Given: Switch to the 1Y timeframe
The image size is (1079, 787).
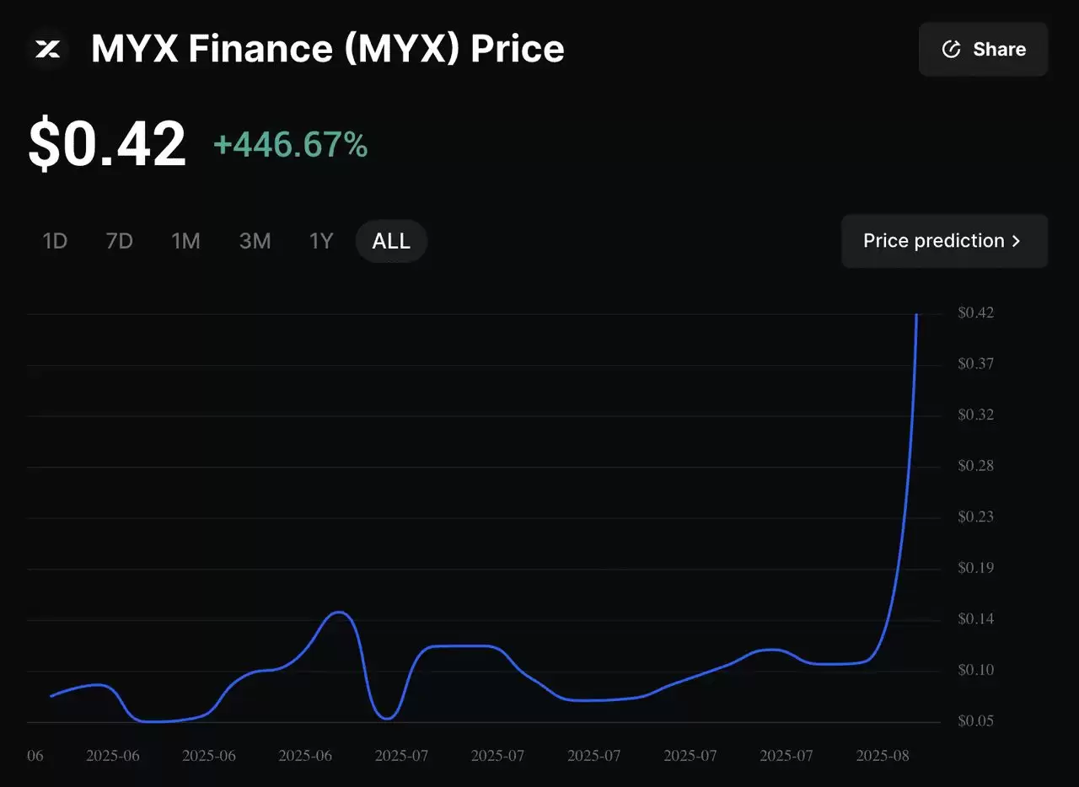Looking at the screenshot, I should tap(321, 241).
